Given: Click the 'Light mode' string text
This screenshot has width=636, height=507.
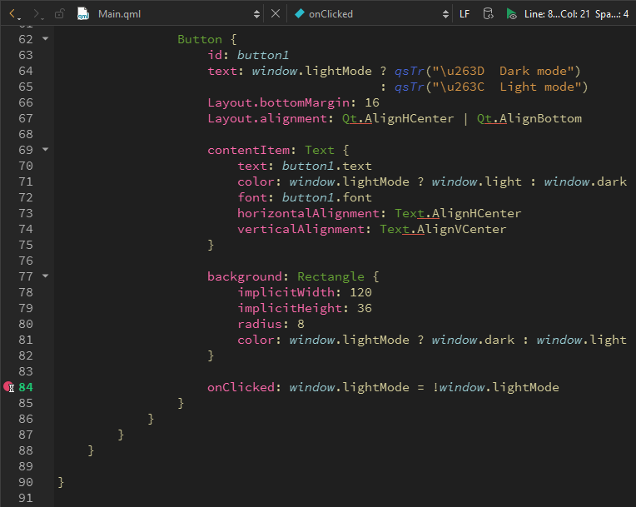Looking at the screenshot, I should 537,87.
